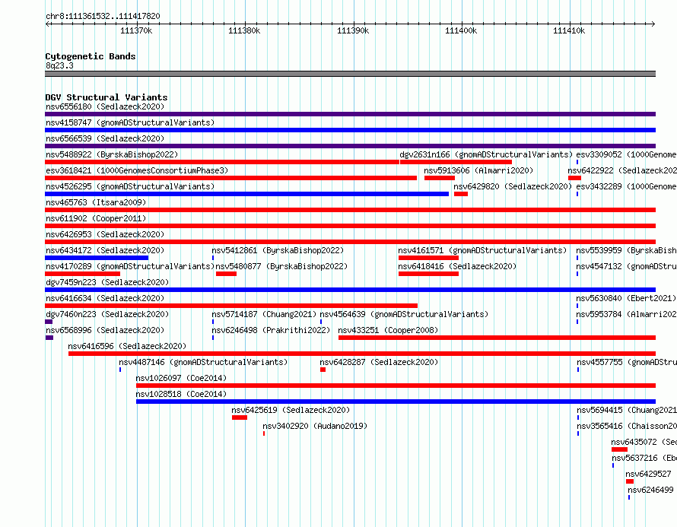
Task: Select the dgv7460n223 (Sedlazeck2020) label
Action: tap(107, 314)
